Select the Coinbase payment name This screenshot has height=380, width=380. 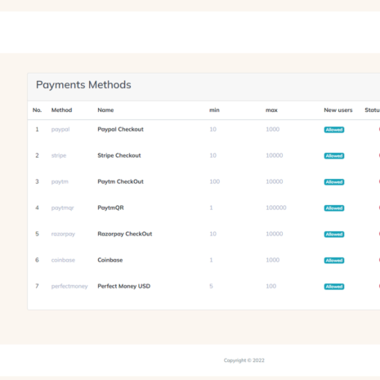[x=110, y=260]
